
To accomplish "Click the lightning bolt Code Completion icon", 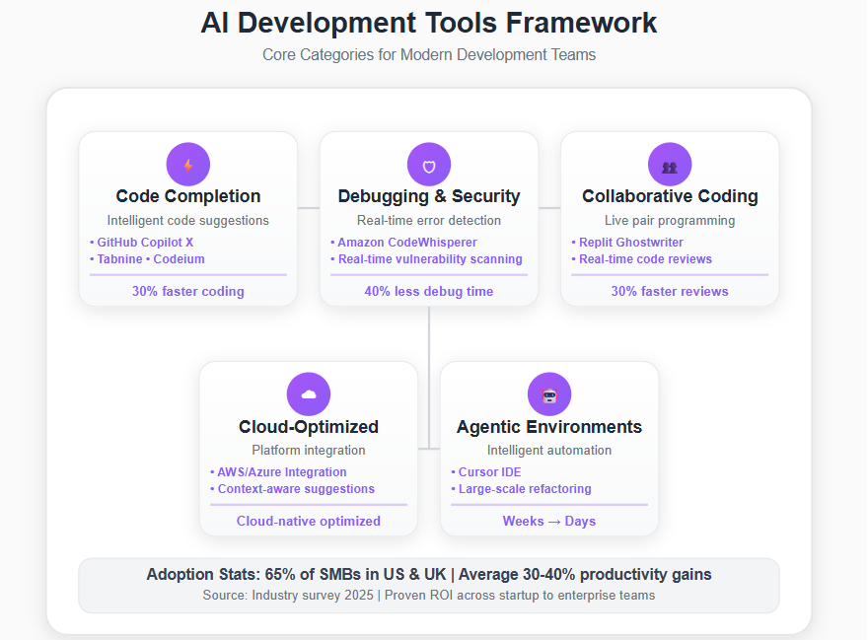I will tap(188, 165).
